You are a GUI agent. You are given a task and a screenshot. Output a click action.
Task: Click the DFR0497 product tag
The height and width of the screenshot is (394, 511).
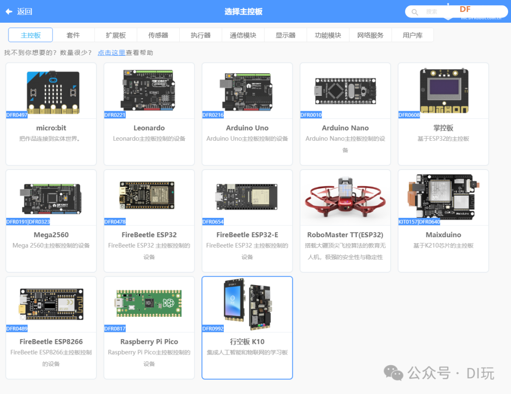17,115
